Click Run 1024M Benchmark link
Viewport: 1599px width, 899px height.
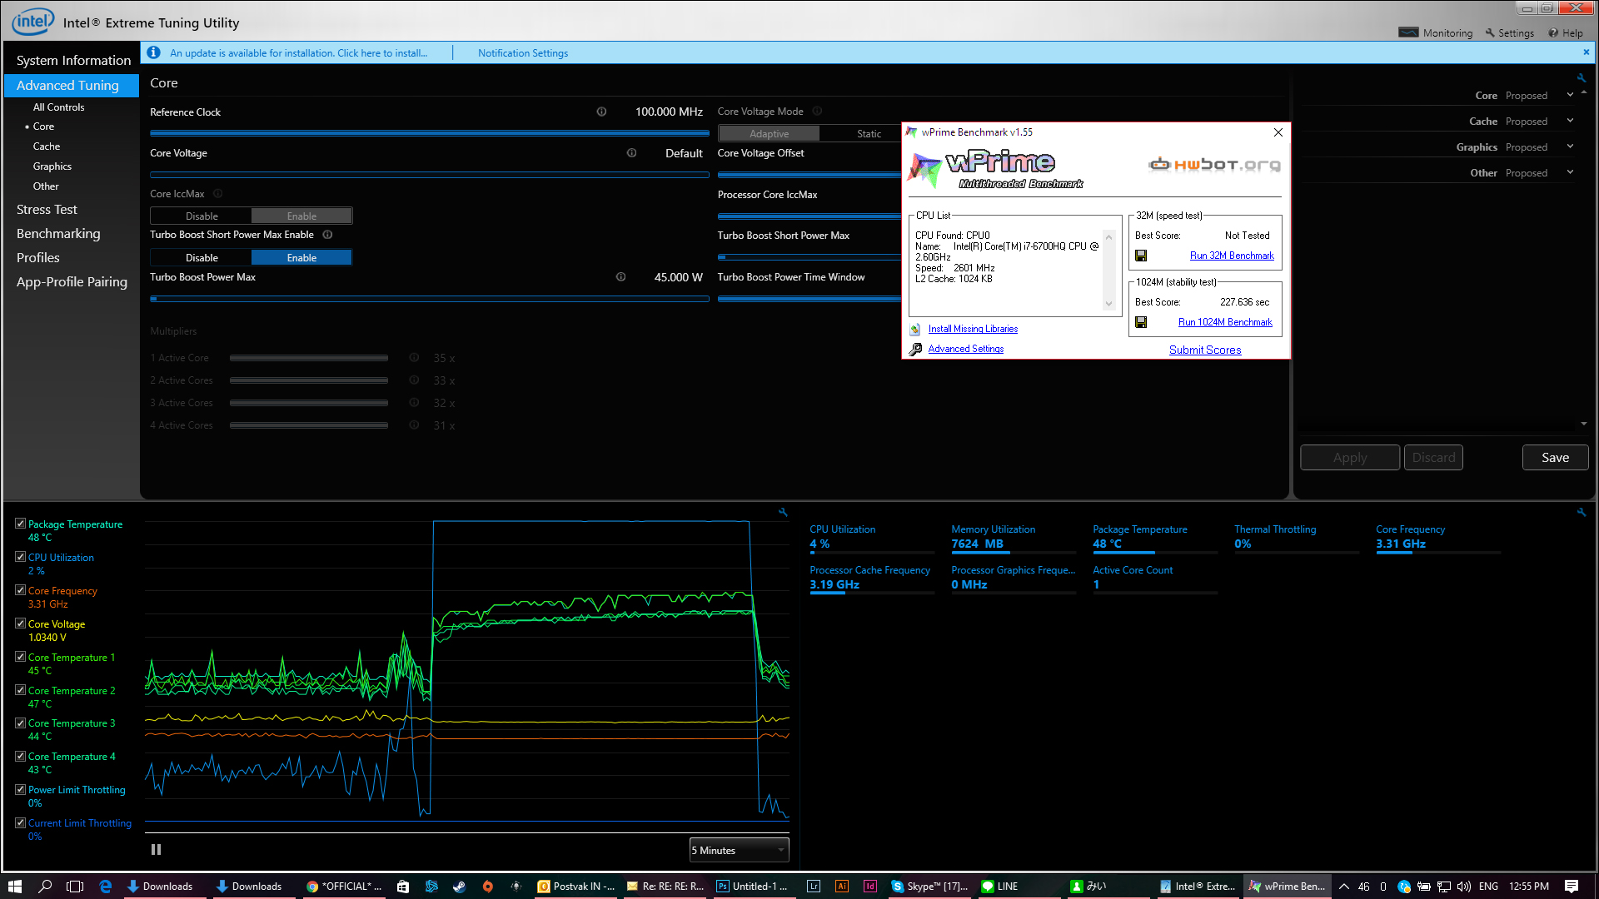pos(1225,322)
